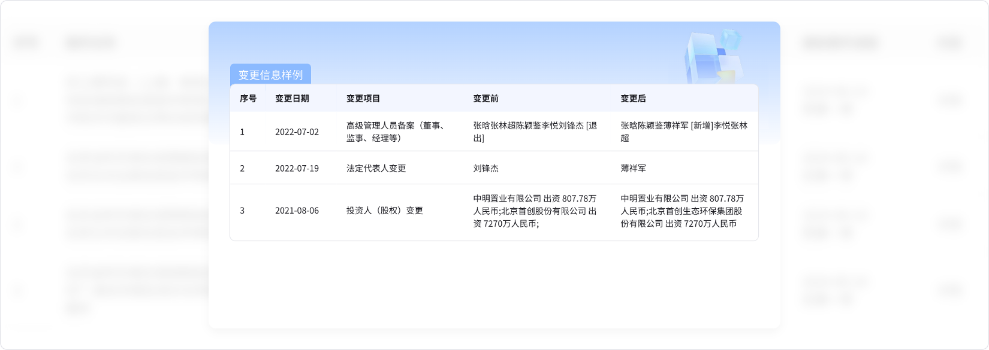
Task: Select the 投资人（股权）变更 item
Action: coord(384,211)
